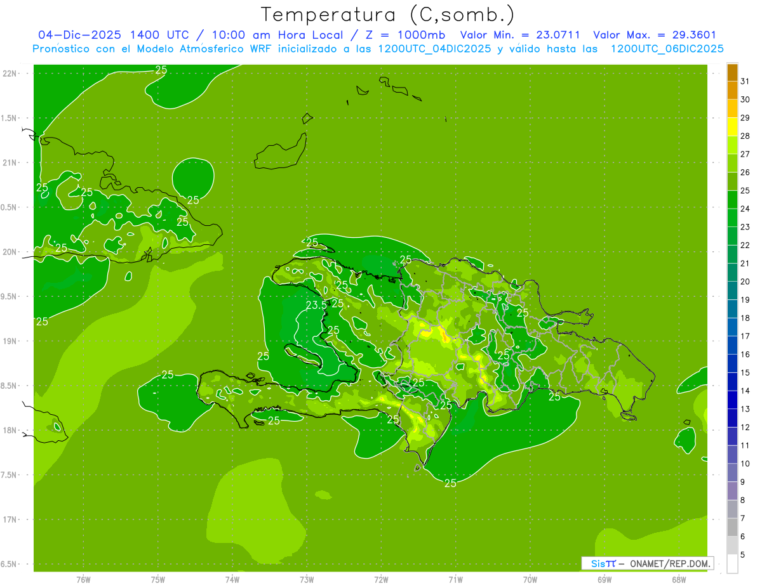The image size is (762, 588).
Task: Click the '70W' longitude axis label
Action: (x=530, y=579)
